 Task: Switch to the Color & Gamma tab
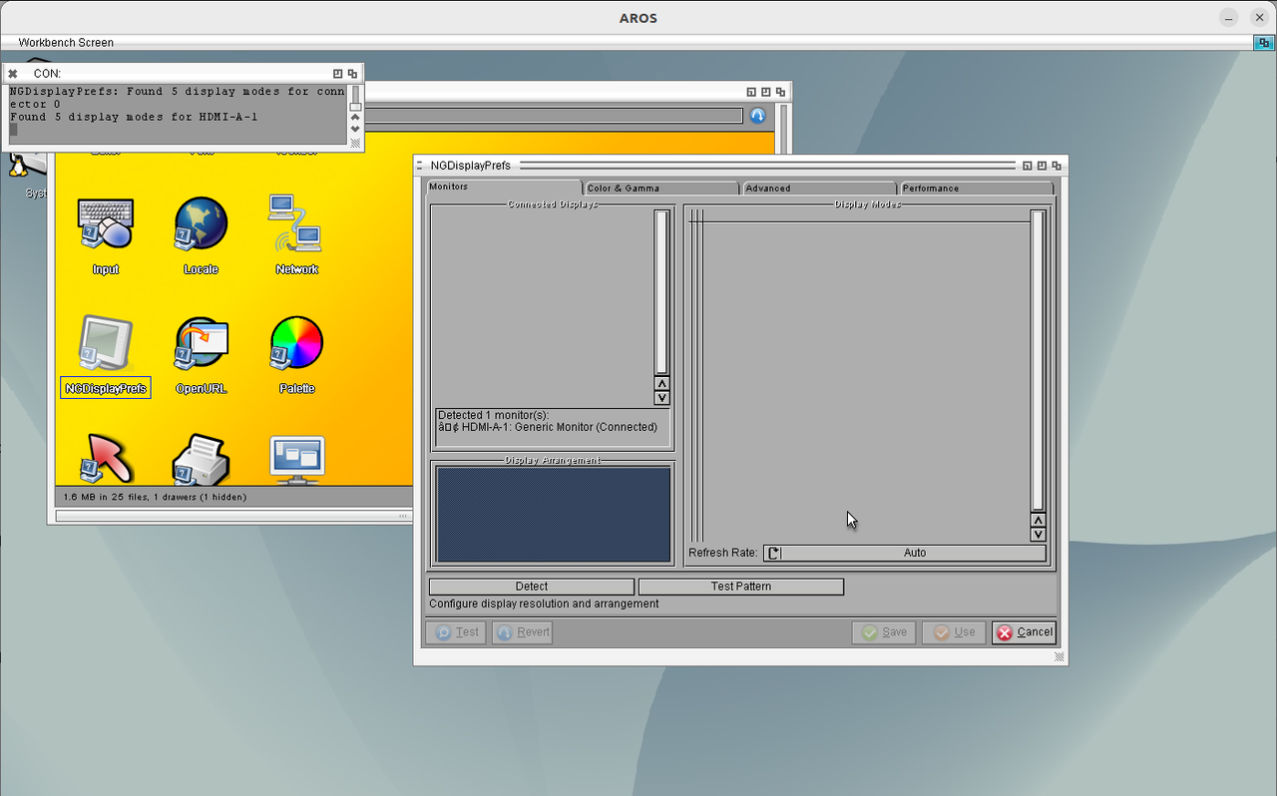point(660,189)
